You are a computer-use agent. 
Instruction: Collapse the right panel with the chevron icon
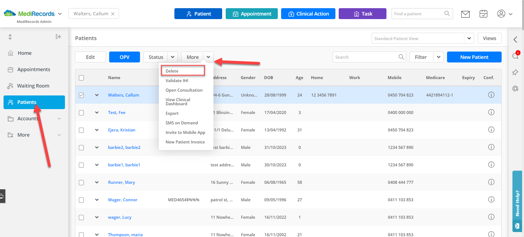pyautogui.click(x=515, y=40)
